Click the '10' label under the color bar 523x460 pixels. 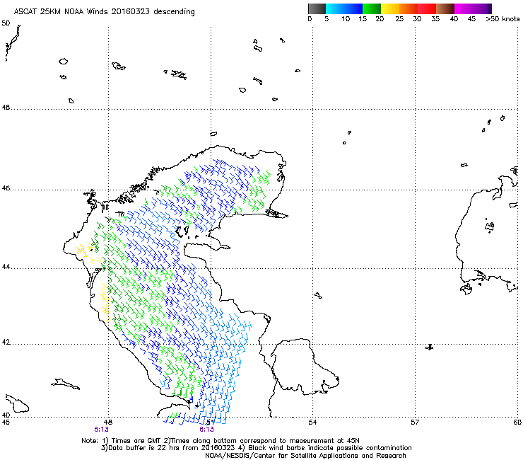tap(346, 19)
